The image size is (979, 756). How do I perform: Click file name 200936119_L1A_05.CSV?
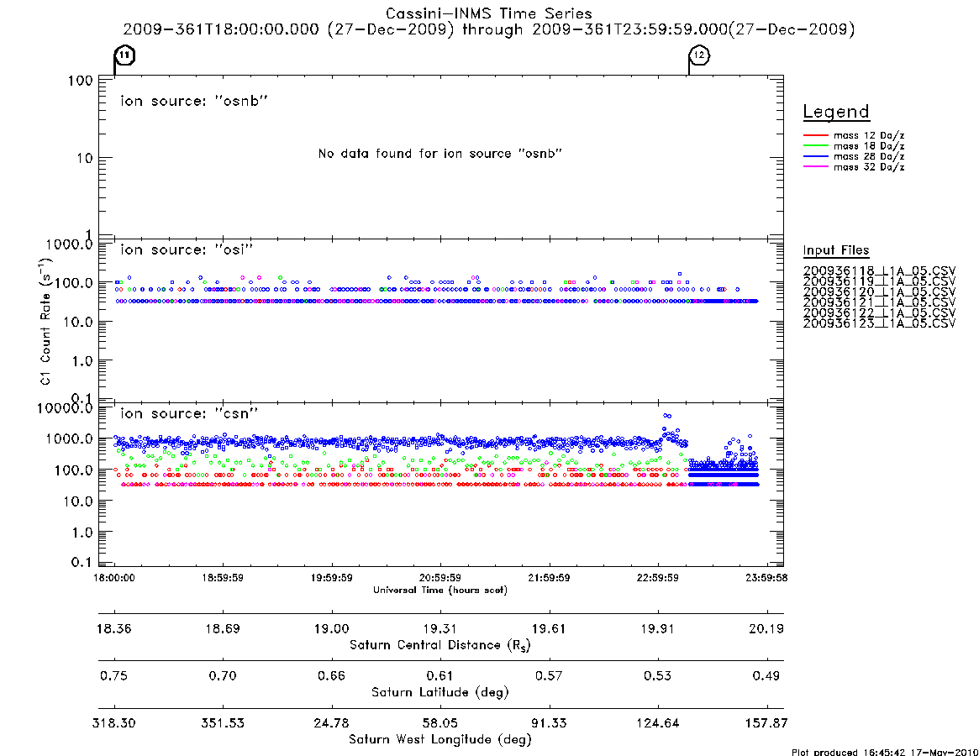click(x=879, y=281)
